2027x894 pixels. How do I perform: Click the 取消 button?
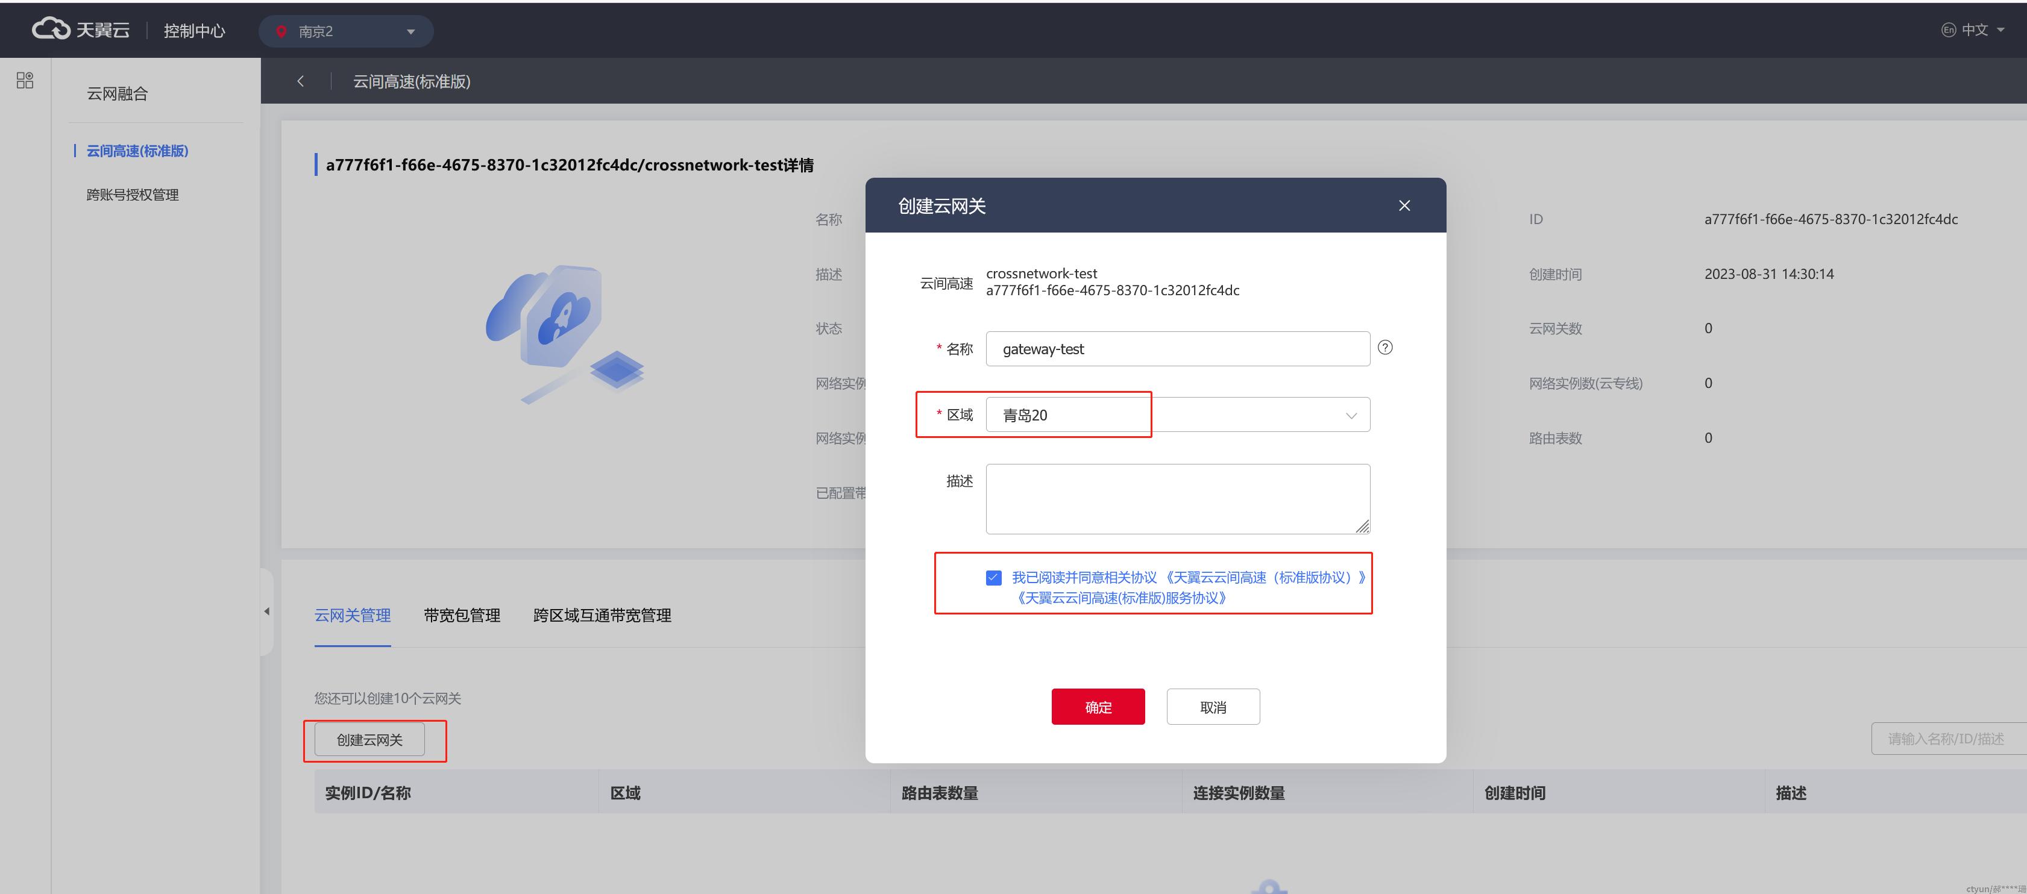1213,707
